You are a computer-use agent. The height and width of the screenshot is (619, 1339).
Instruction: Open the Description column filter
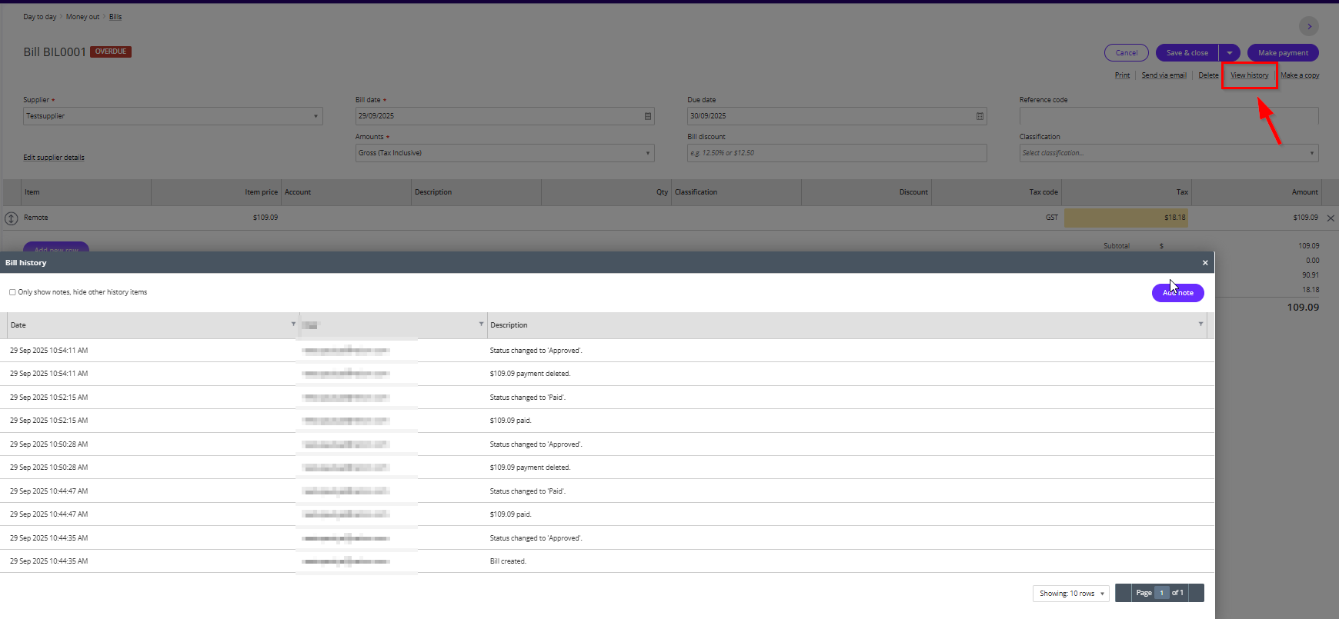point(1200,324)
